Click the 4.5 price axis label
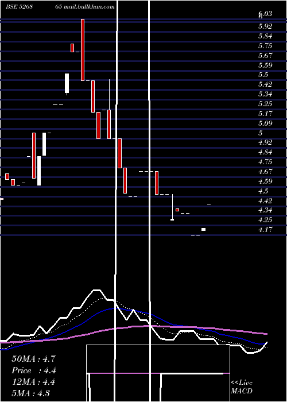This screenshot has width=287, height=402. (x=263, y=191)
